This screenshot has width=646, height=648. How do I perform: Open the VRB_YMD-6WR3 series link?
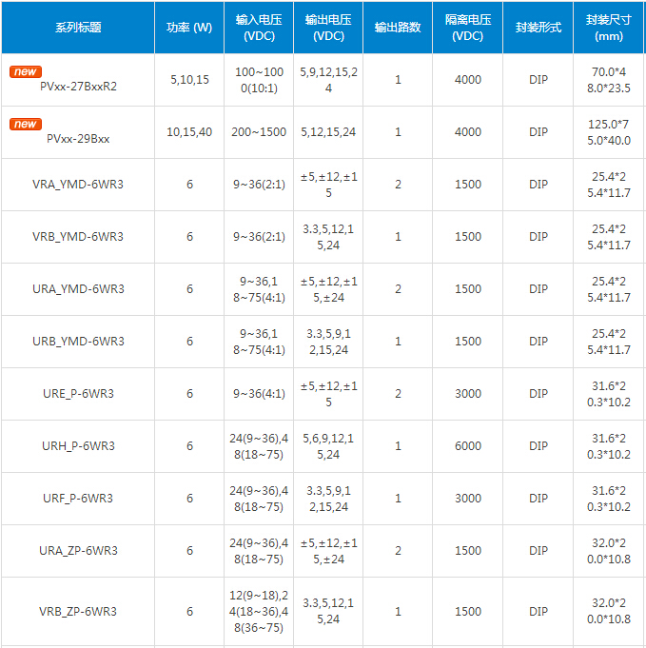pyautogui.click(x=78, y=237)
